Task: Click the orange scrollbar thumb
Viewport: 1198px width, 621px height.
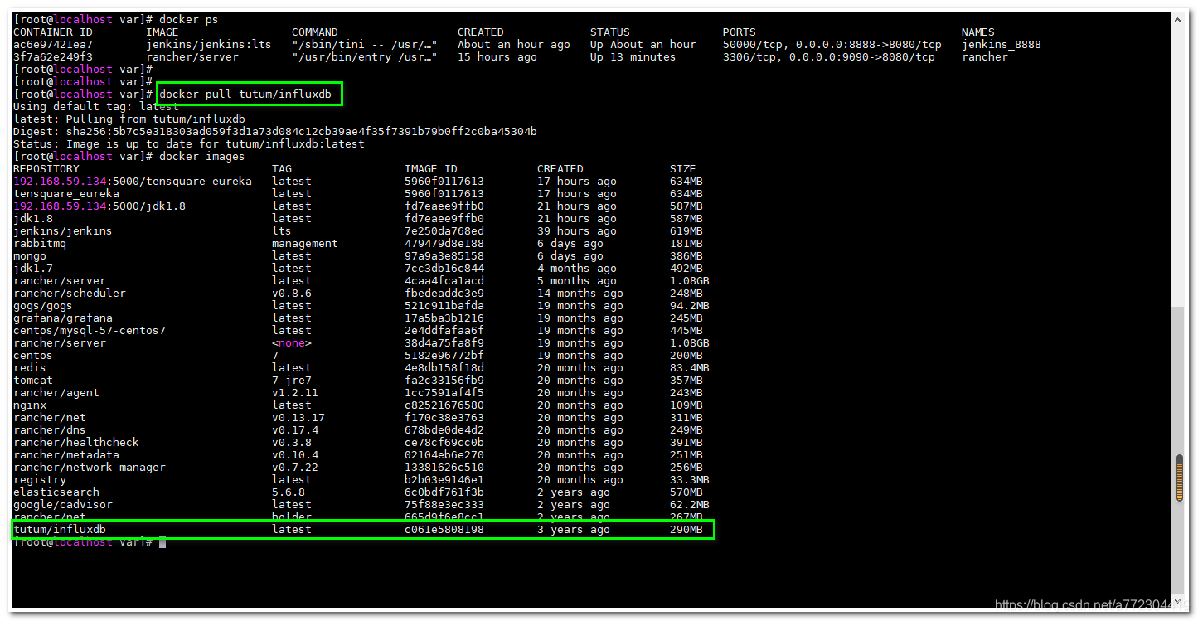Action: point(1179,478)
